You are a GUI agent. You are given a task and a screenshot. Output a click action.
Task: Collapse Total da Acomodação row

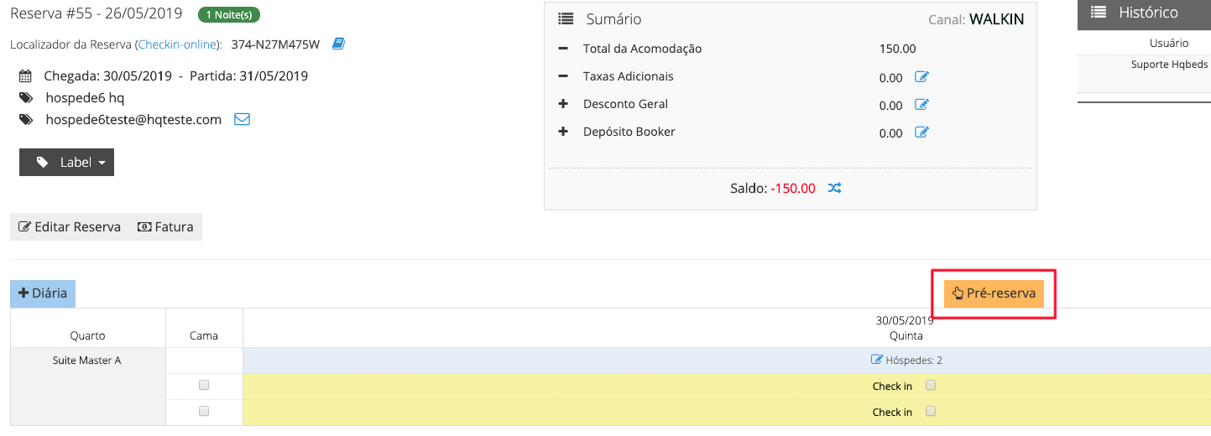[563, 49]
